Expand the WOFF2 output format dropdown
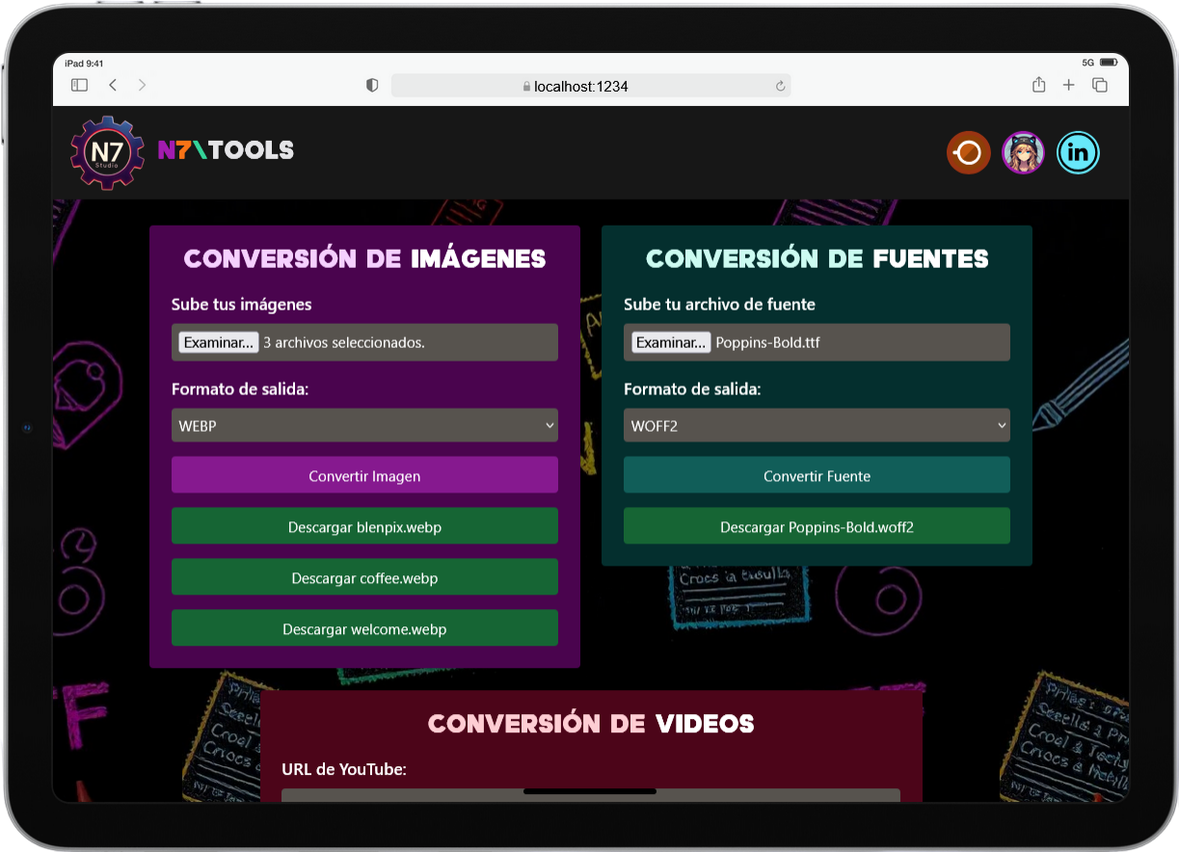The image size is (1179, 852). tap(817, 425)
